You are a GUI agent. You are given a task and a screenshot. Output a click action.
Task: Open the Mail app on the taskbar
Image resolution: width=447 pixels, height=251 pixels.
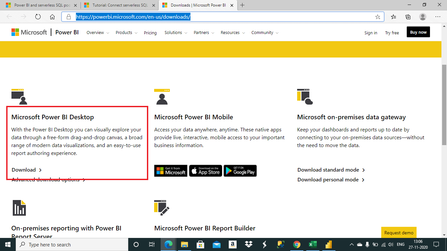pos(217,244)
